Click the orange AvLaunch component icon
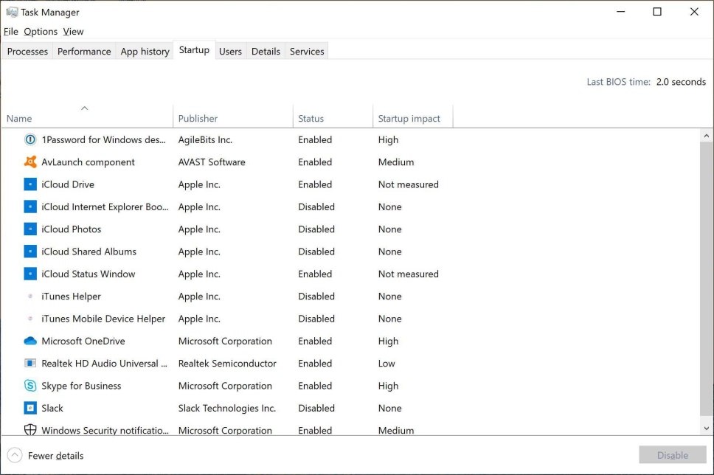This screenshot has height=475, width=714. [x=30, y=162]
